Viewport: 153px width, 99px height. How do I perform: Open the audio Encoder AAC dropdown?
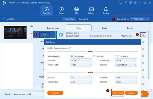point(81,77)
